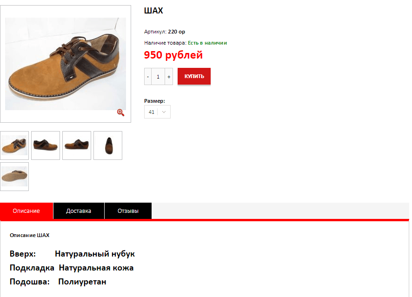Select the third shoe thumbnail
Image resolution: width=412 pixels, height=297 pixels.
tap(77, 145)
